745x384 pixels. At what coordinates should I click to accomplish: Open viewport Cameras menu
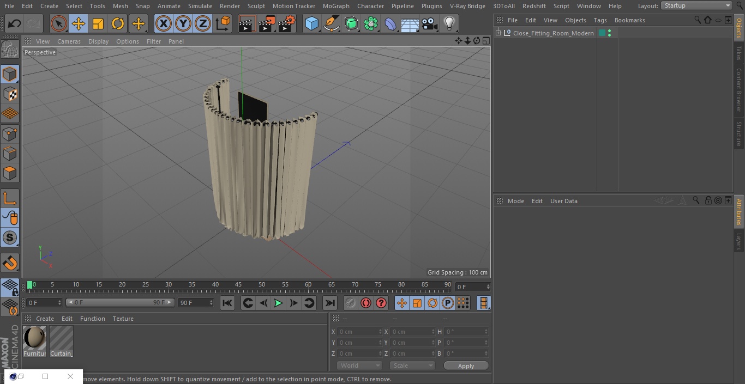69,41
